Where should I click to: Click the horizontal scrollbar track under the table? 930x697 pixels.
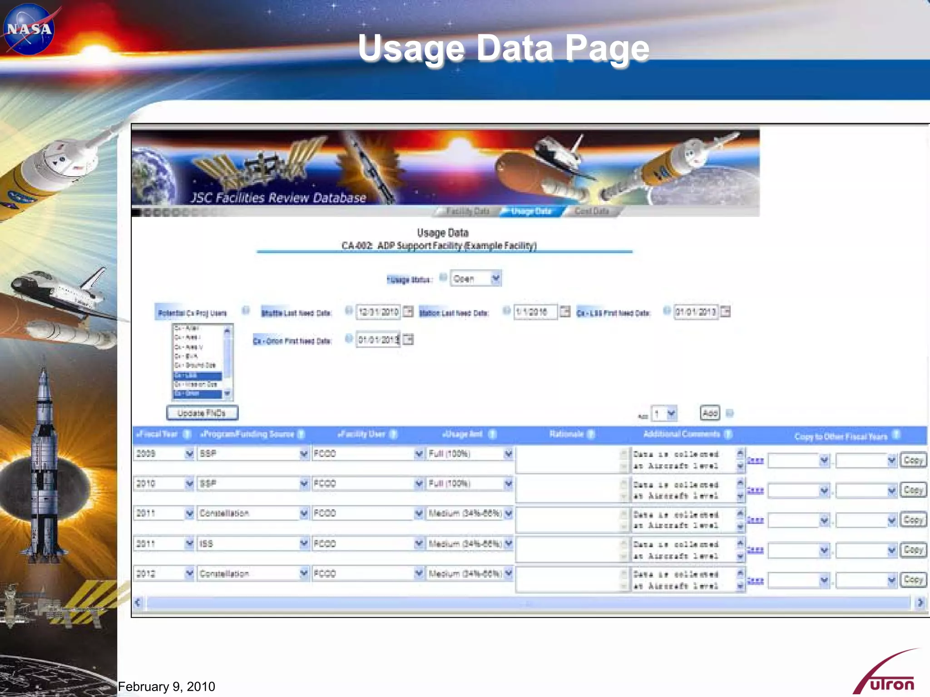528,603
